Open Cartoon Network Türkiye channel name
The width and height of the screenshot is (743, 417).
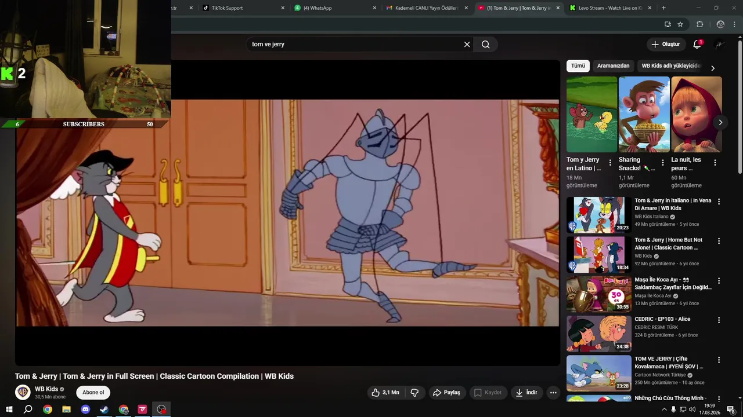(x=660, y=375)
